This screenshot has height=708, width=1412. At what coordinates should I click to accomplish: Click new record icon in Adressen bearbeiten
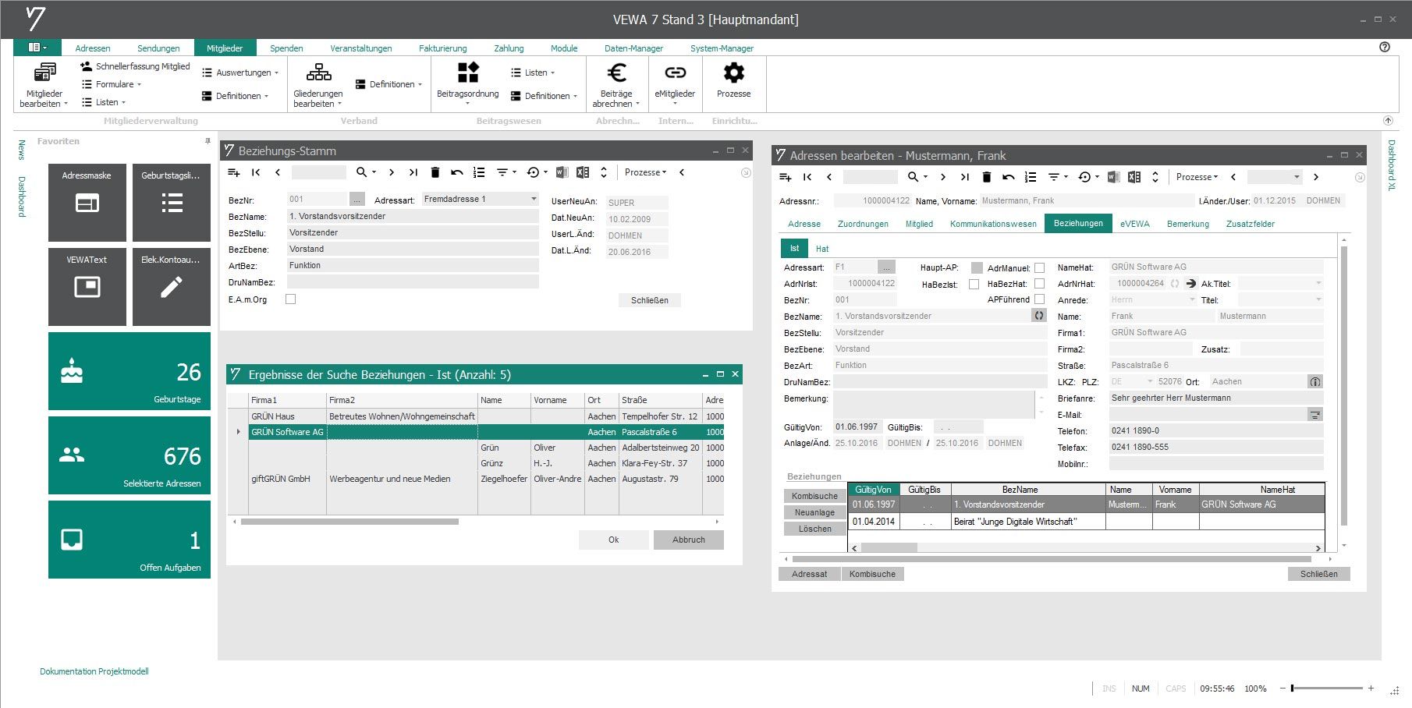tap(785, 177)
